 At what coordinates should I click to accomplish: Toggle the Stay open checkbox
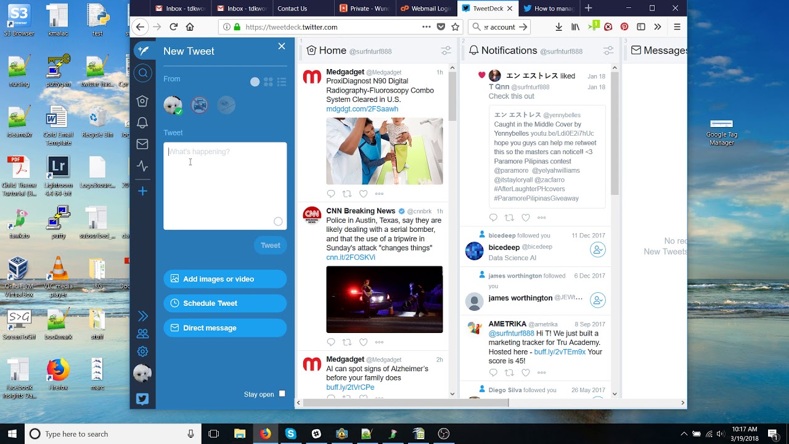pyautogui.click(x=282, y=393)
